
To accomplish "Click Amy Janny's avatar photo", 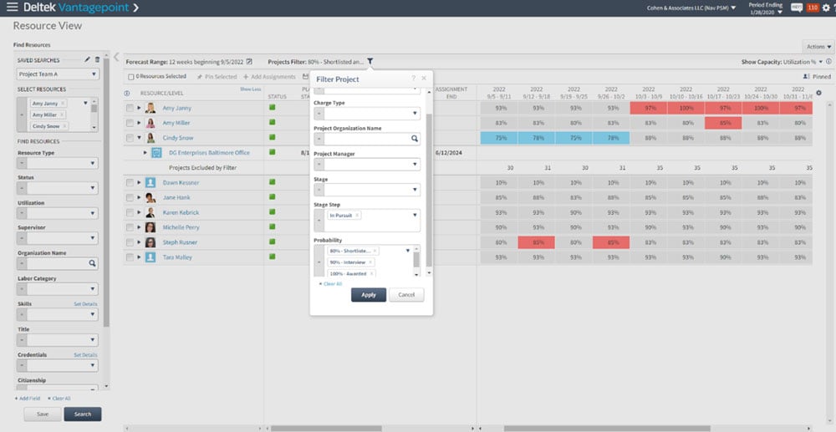I will [x=150, y=108].
